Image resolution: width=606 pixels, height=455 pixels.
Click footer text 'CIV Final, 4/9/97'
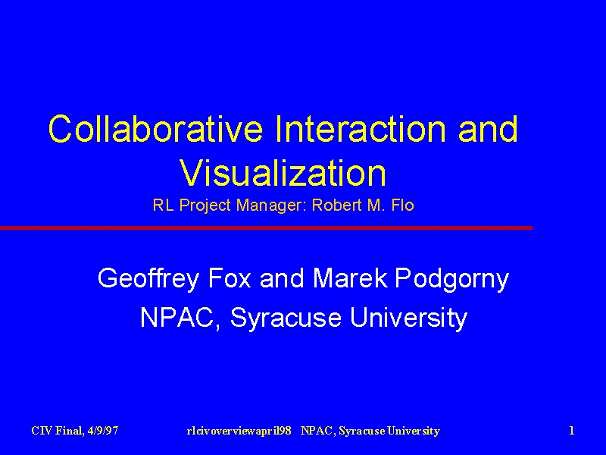point(75,431)
